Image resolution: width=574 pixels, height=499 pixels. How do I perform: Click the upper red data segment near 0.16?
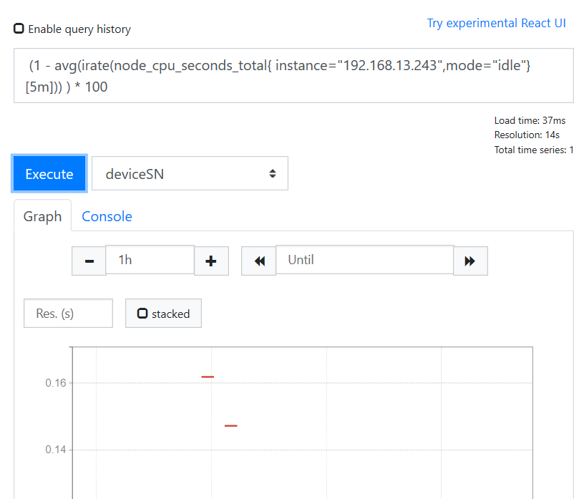tap(208, 377)
